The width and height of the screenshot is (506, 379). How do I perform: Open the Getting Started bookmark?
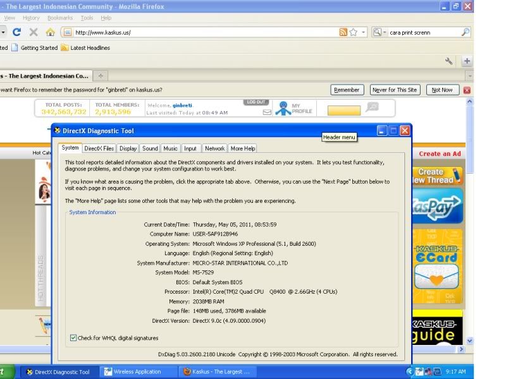point(35,48)
